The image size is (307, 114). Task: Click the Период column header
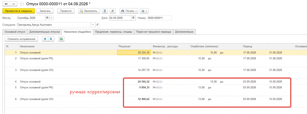pos(254,46)
